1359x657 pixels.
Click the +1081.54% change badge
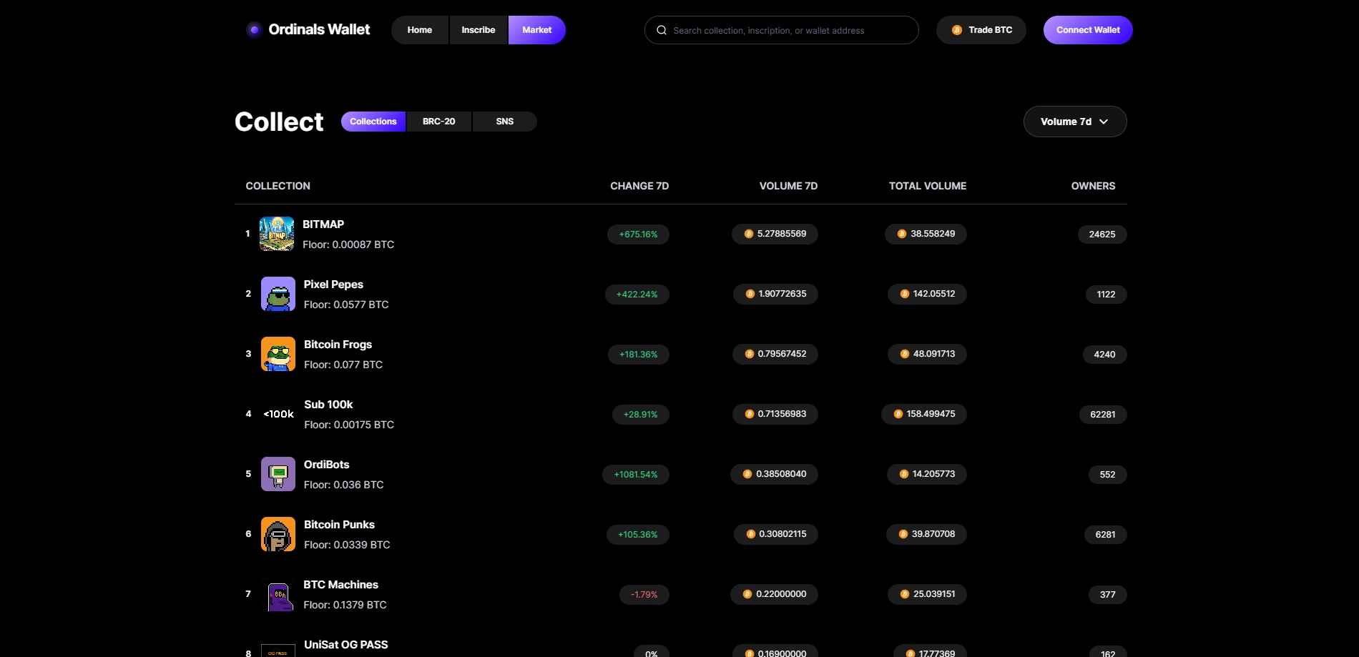click(636, 474)
